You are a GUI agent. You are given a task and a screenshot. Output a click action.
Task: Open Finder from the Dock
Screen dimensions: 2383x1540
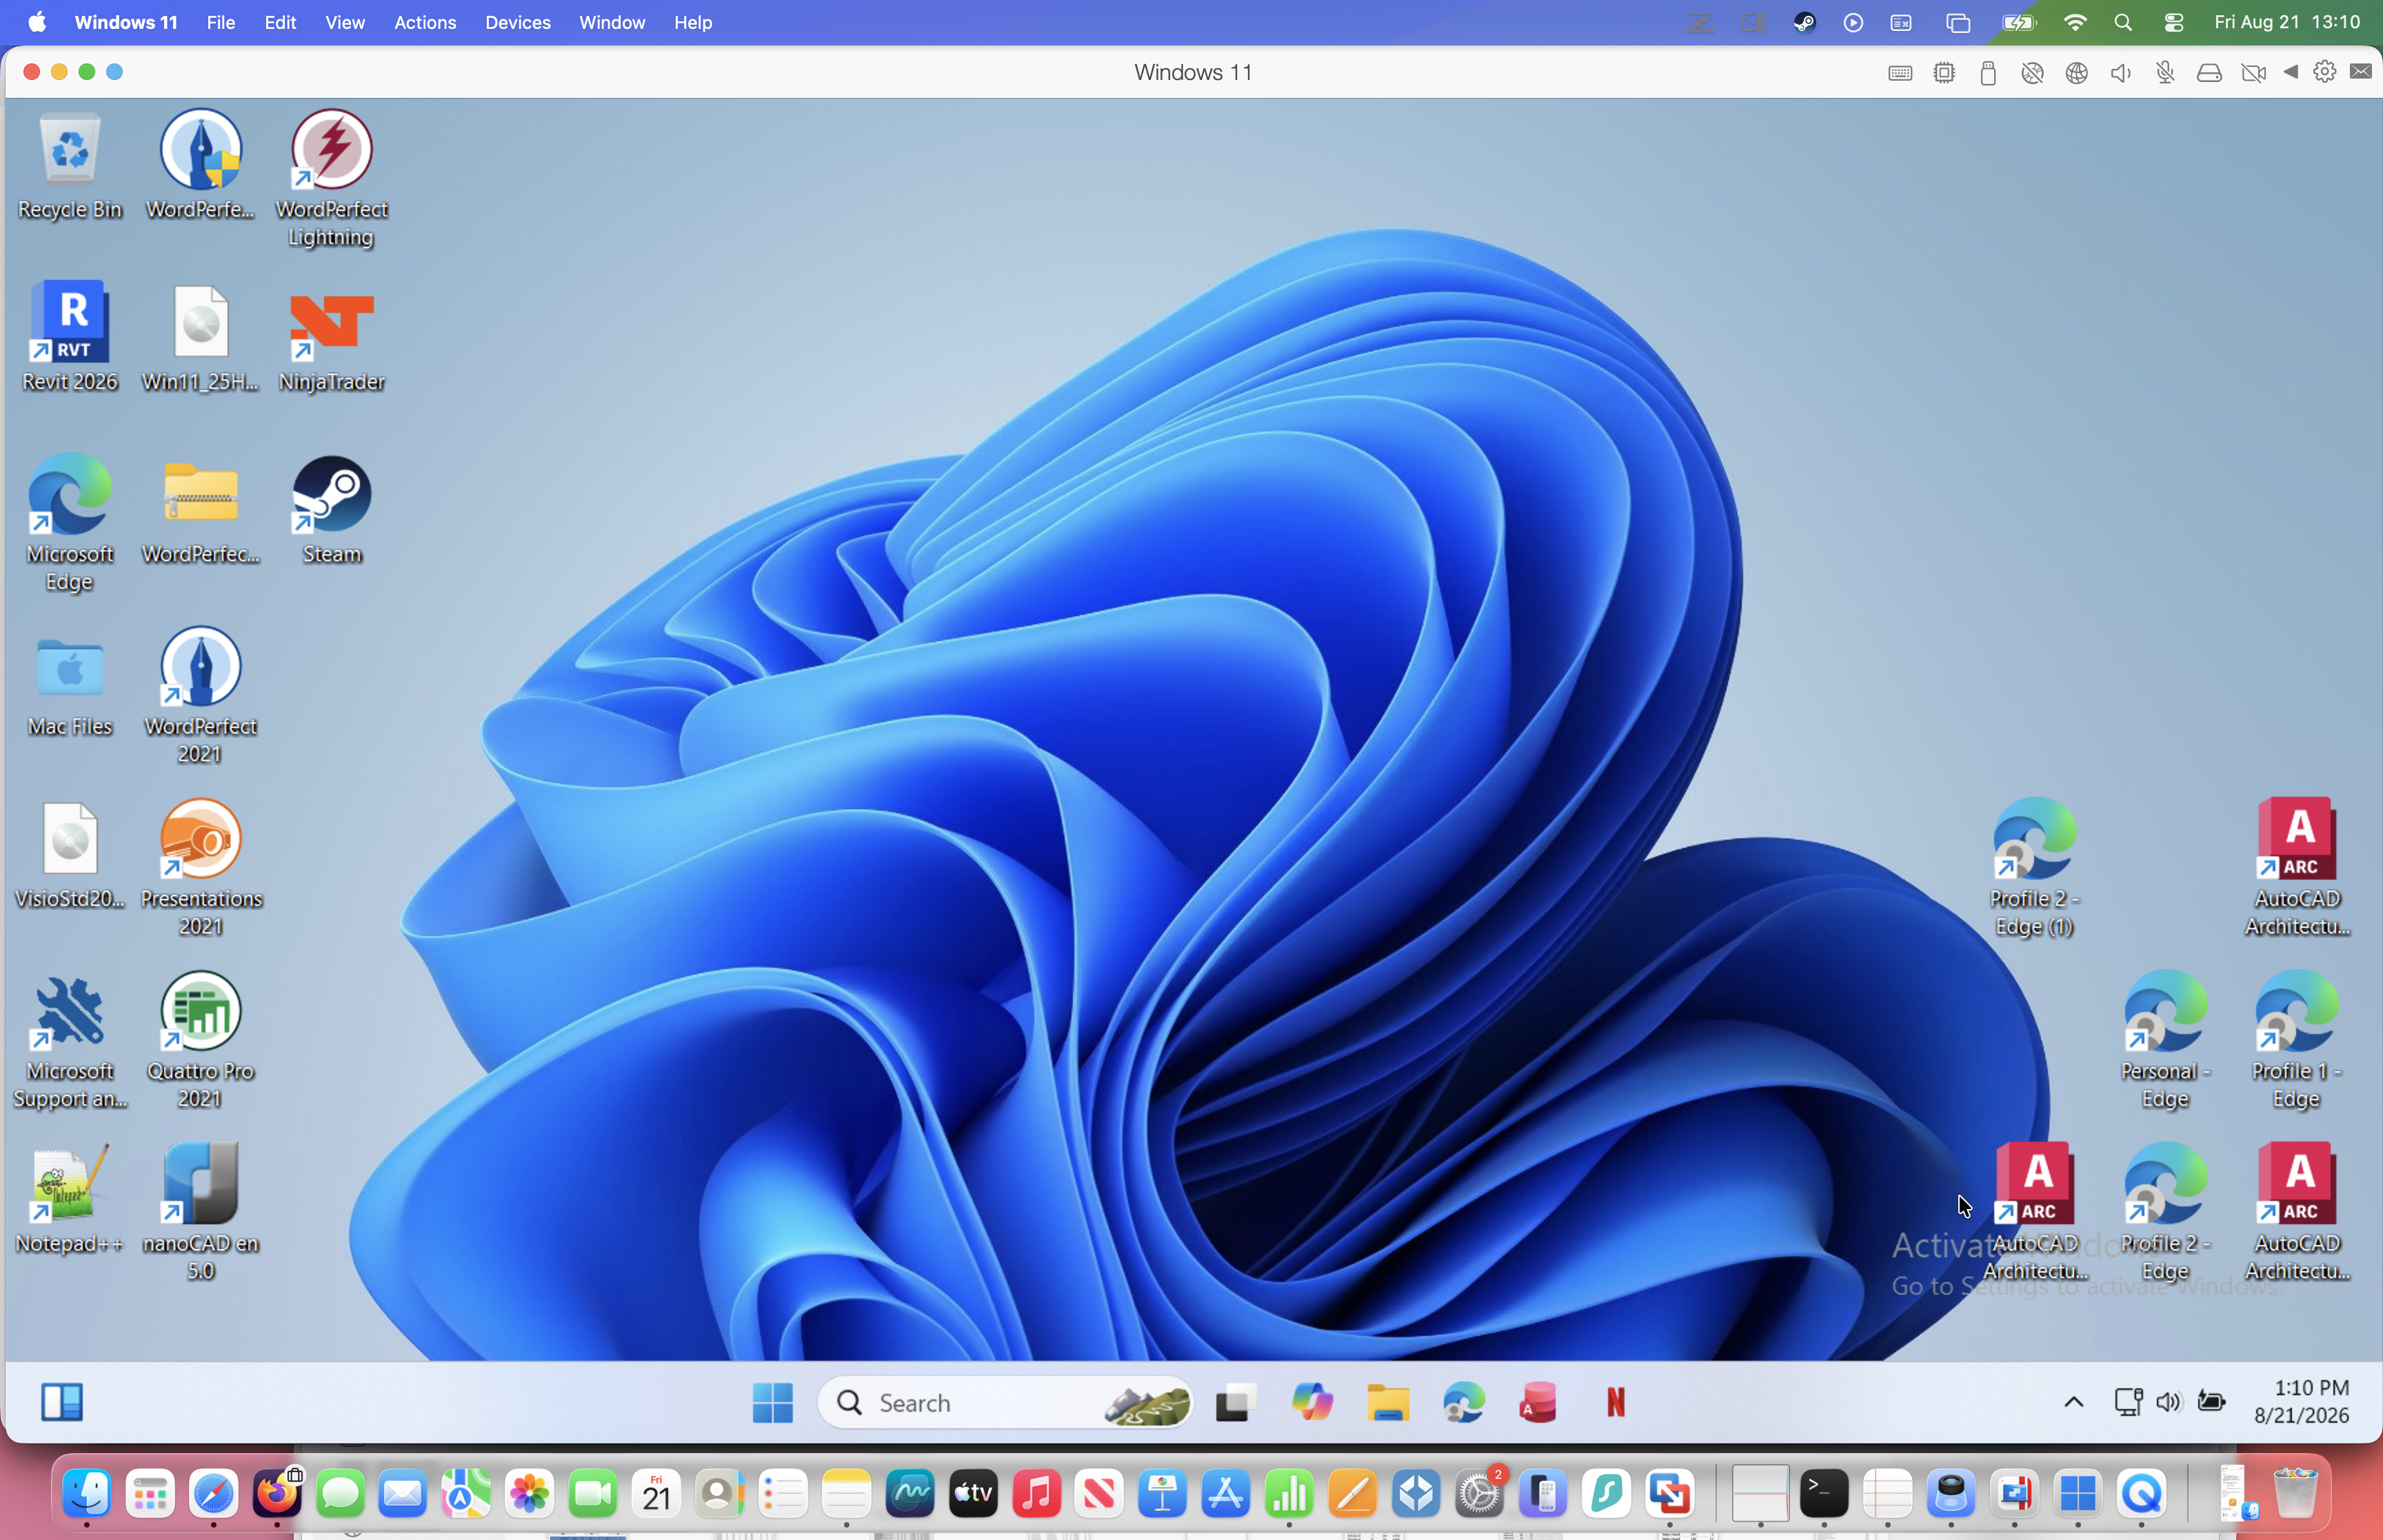click(x=87, y=1494)
